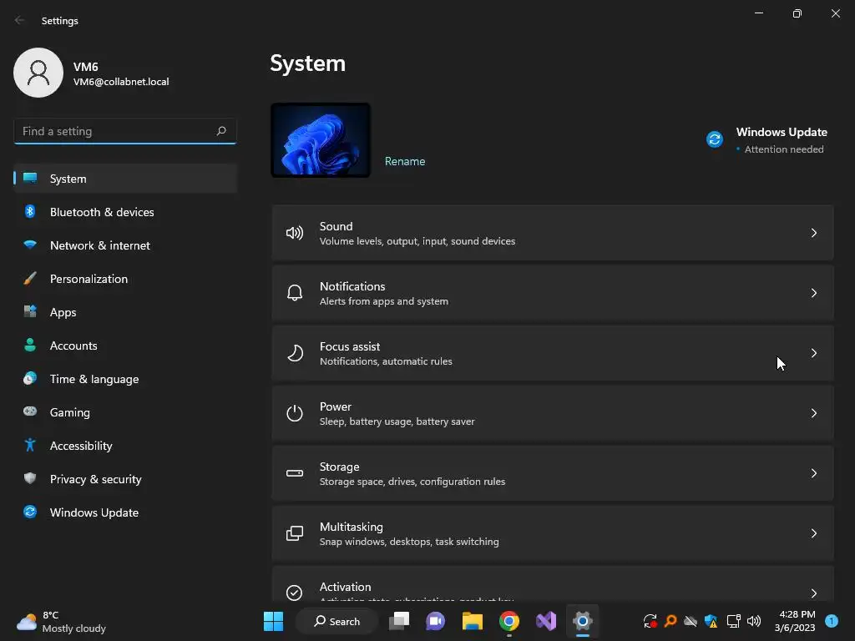Viewport: 855px width, 641px height.
Task: Click the Notifications bell icon
Action: click(295, 293)
